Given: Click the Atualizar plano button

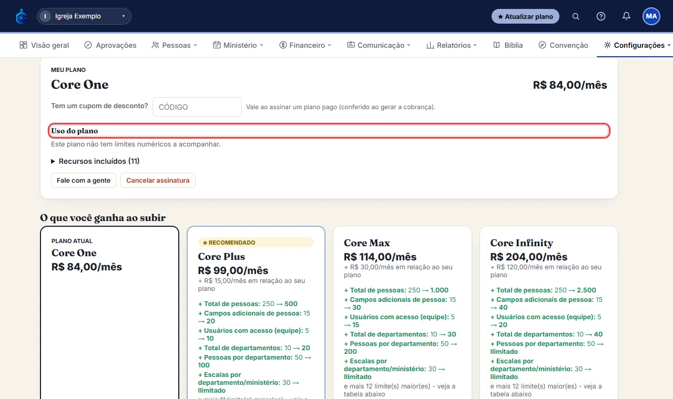Looking at the screenshot, I should coord(525,16).
